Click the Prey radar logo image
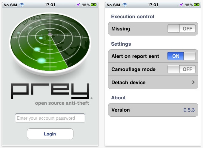This screenshot has width=203, height=148. (x=50, y=44)
